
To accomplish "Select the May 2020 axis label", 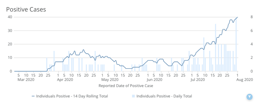I will coord(109,80).
